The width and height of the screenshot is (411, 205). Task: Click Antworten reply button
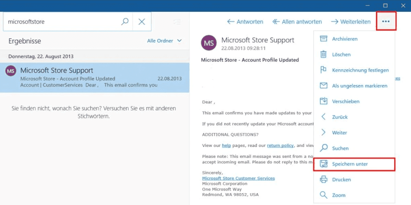pyautogui.click(x=245, y=22)
